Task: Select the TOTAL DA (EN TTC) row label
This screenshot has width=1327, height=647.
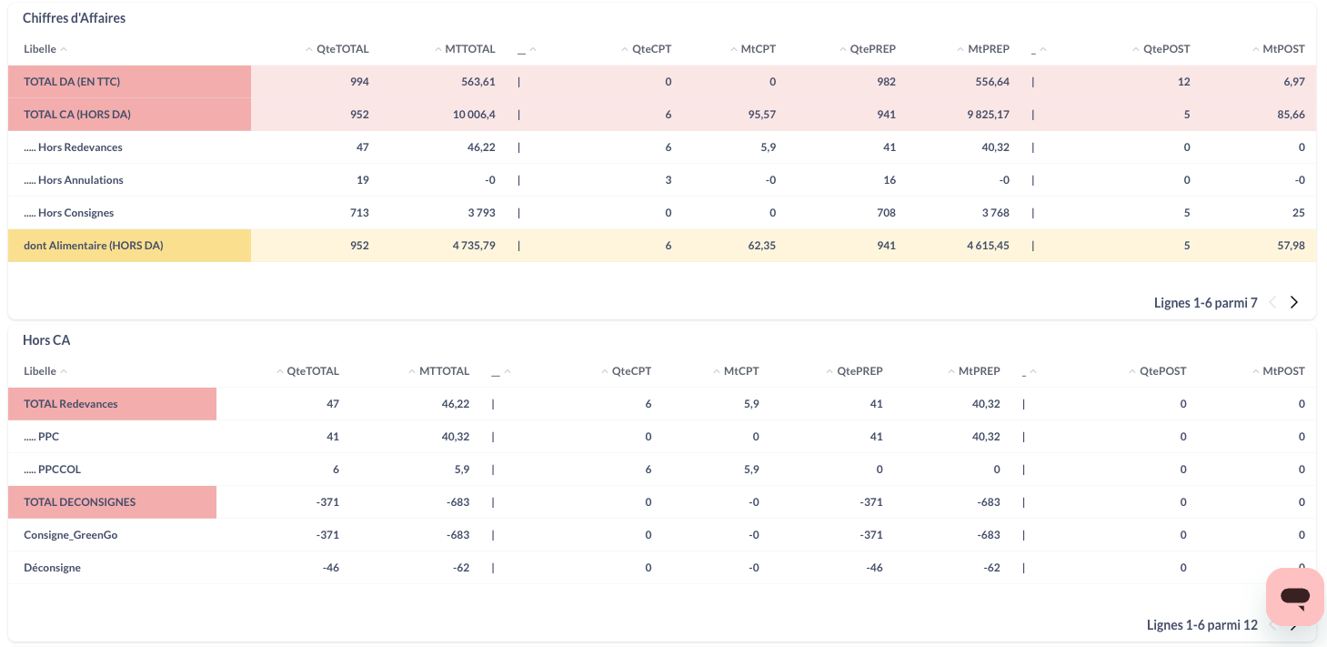Action: click(x=72, y=82)
